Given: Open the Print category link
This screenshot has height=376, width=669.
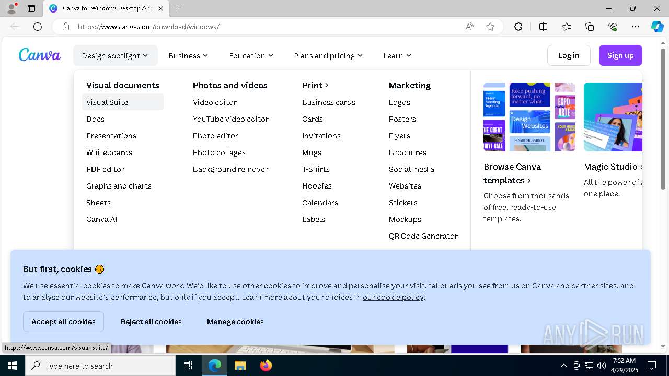Looking at the screenshot, I should (x=315, y=85).
